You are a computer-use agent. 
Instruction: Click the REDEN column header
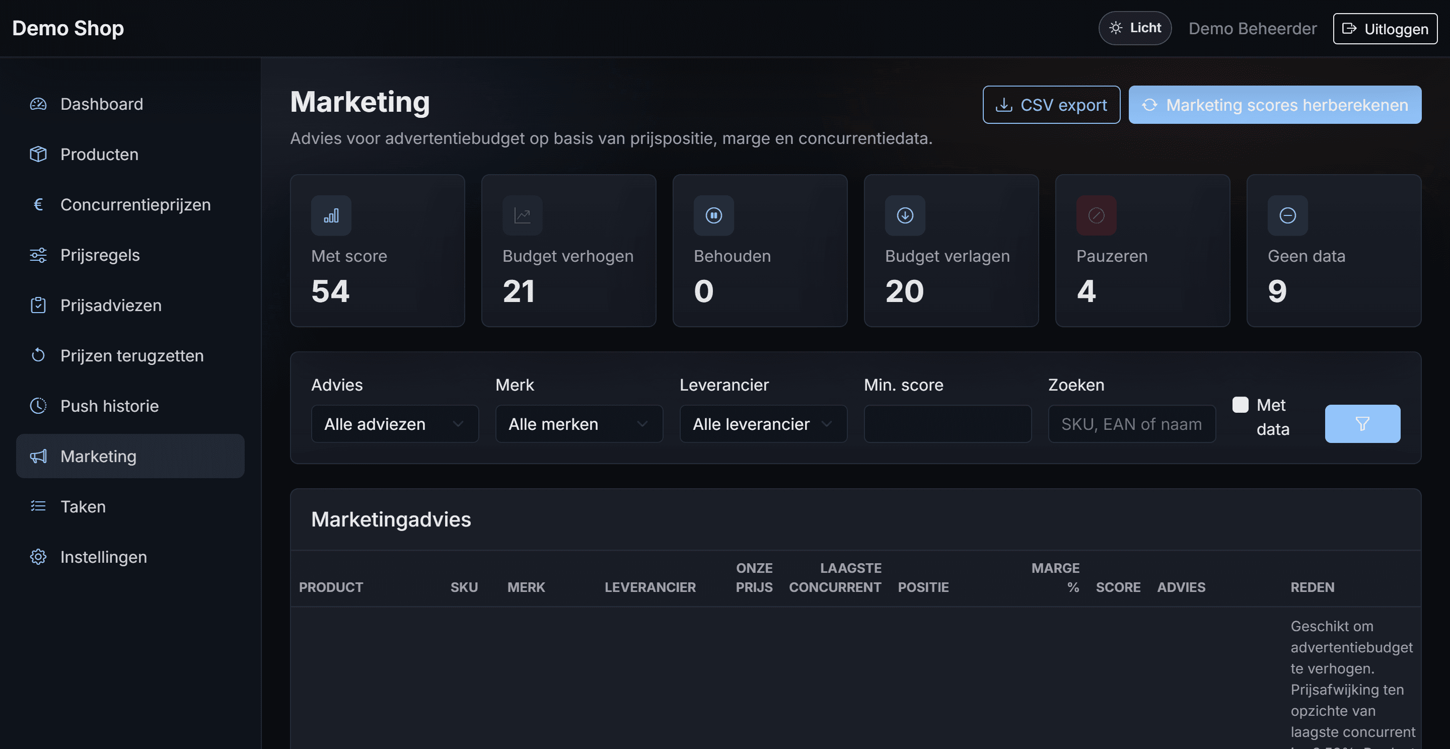tap(1312, 587)
